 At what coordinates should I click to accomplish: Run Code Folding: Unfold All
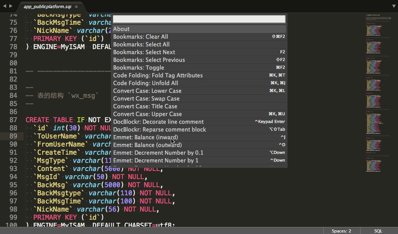(x=199, y=83)
